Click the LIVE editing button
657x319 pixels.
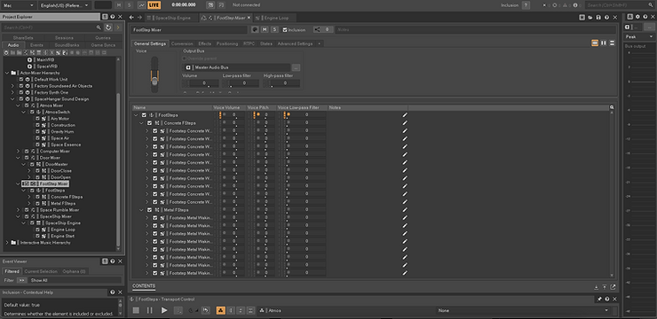pos(154,5)
